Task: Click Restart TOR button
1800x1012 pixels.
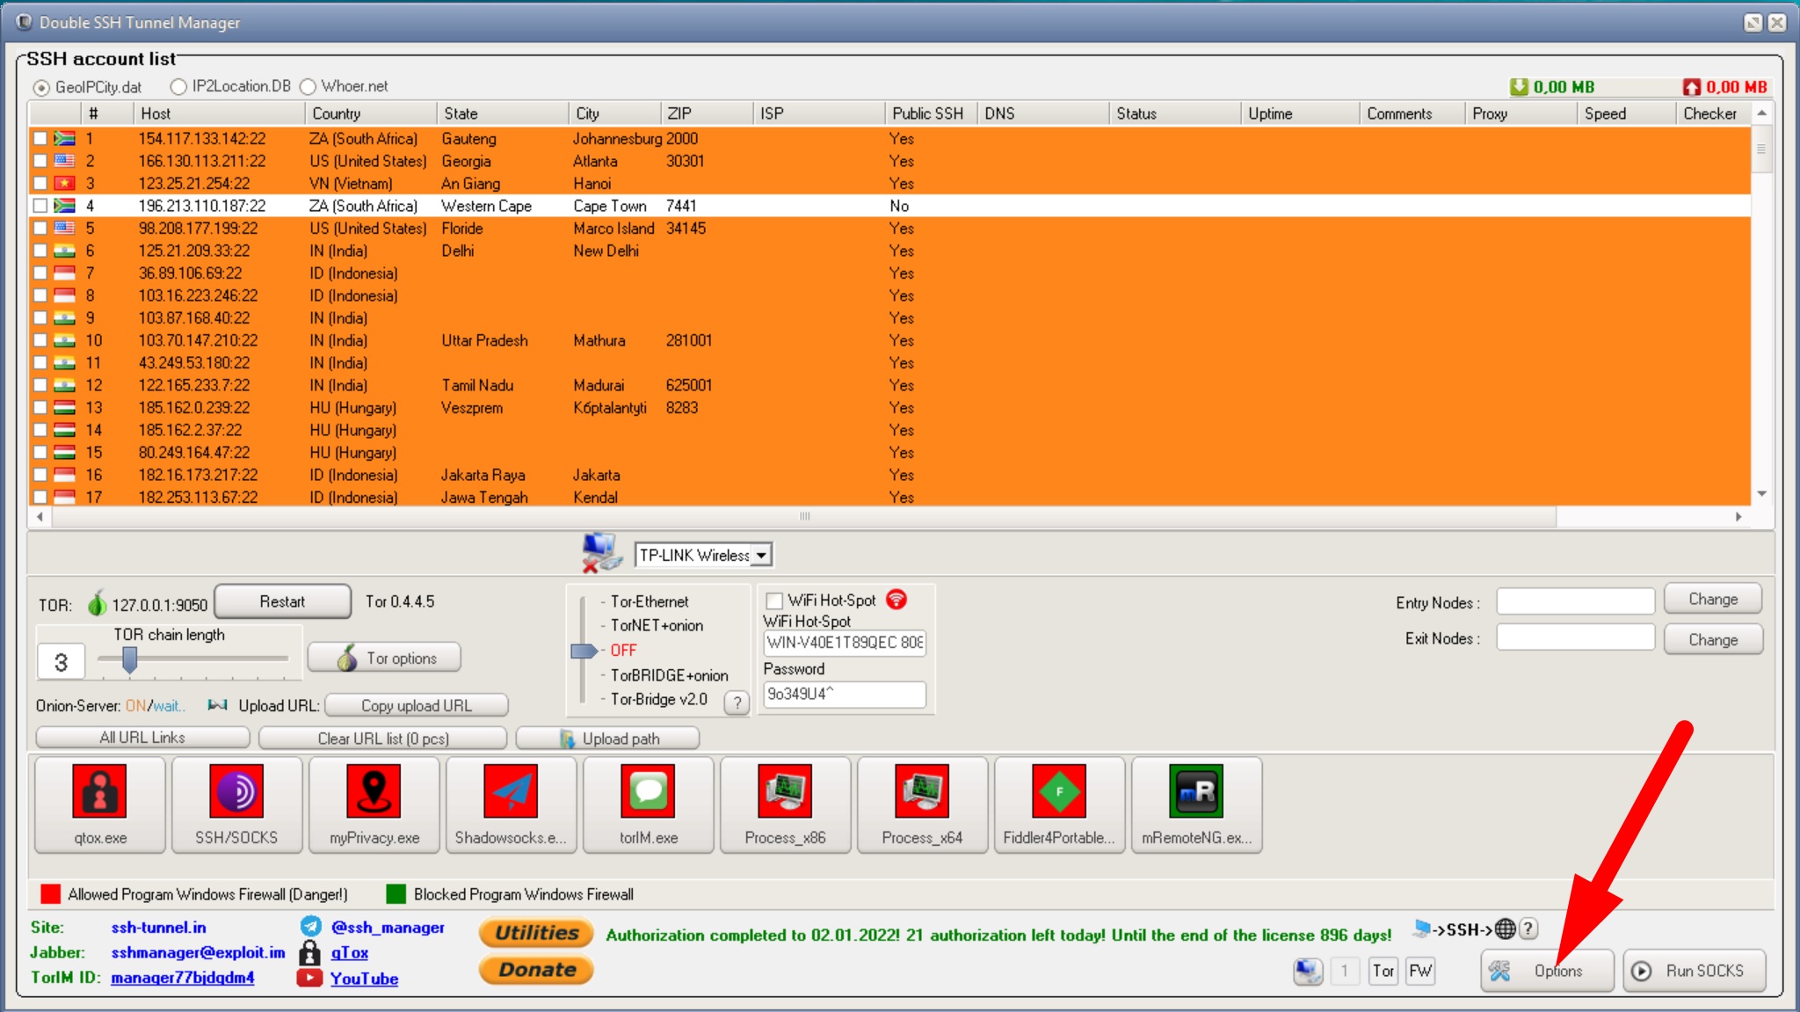Action: [282, 601]
